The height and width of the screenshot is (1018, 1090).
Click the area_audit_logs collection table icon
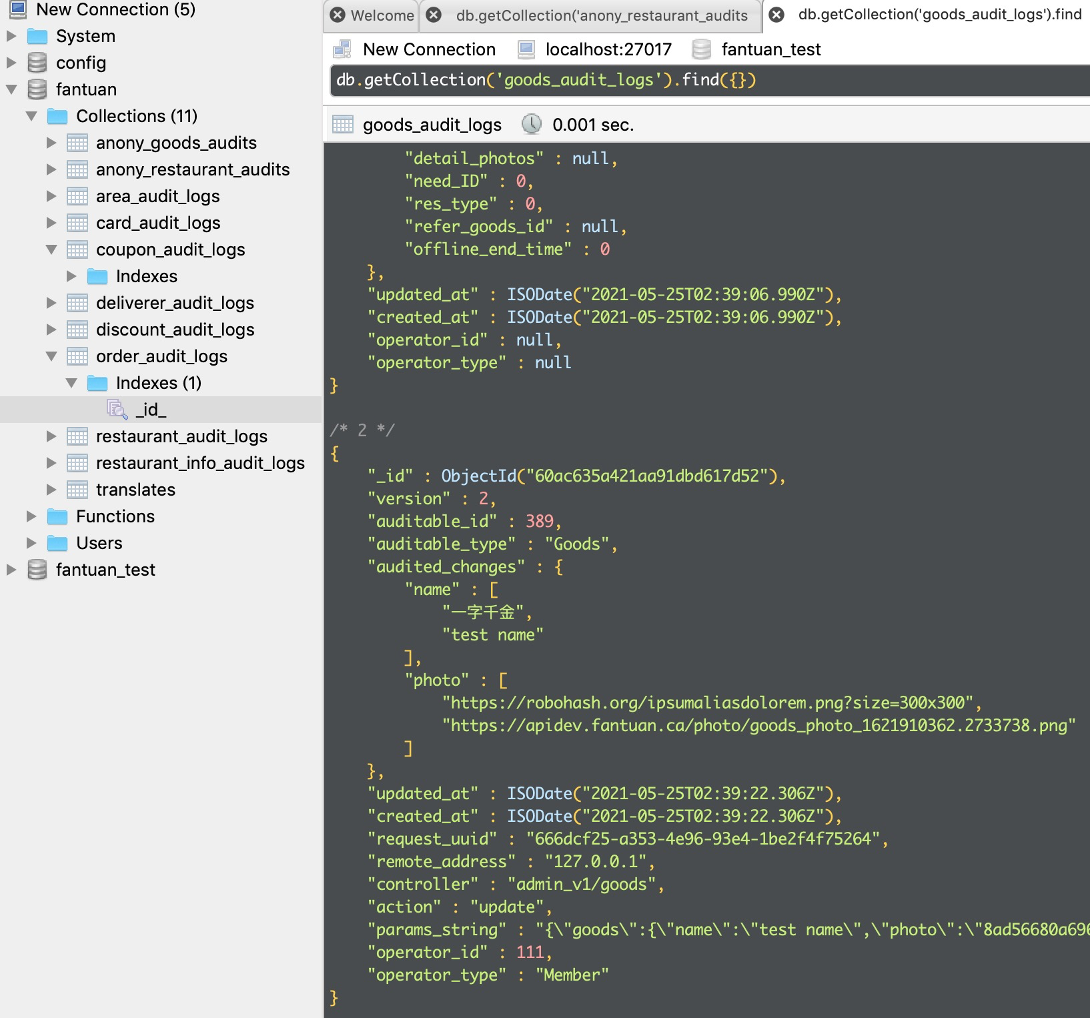(x=77, y=196)
